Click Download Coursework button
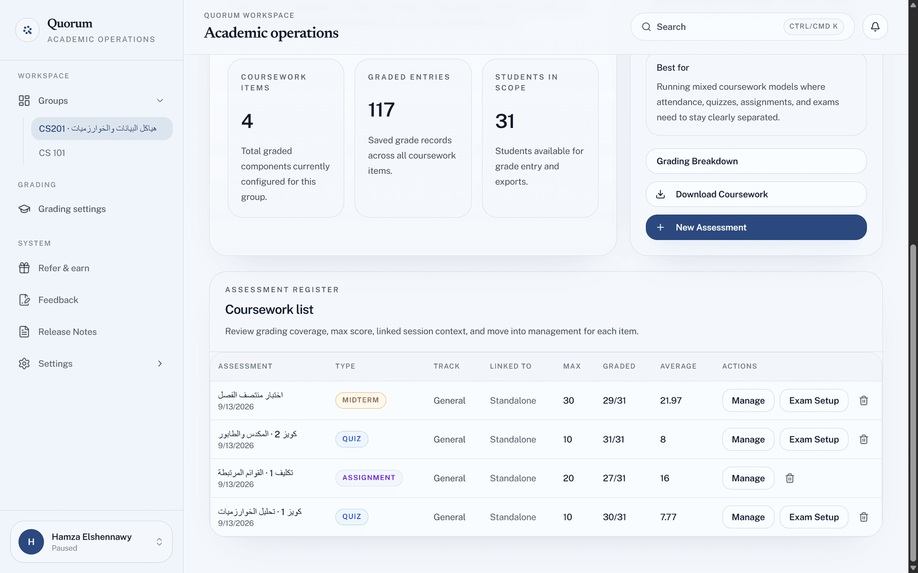This screenshot has width=918, height=573. pyautogui.click(x=756, y=194)
